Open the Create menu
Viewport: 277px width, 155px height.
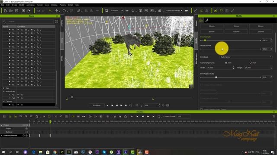[x=14, y=5]
